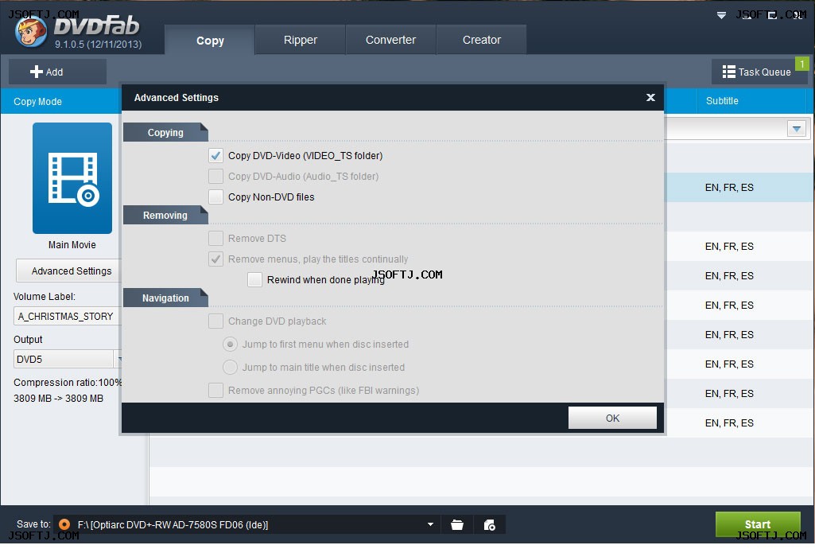Open the Task Queue list
815x549 pixels.
point(757,72)
